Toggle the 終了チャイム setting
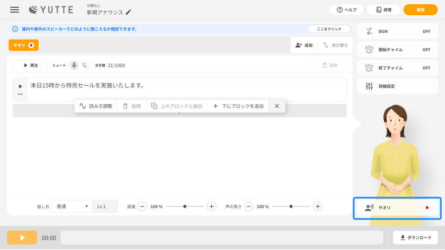This screenshot has height=250, width=445. point(397,68)
